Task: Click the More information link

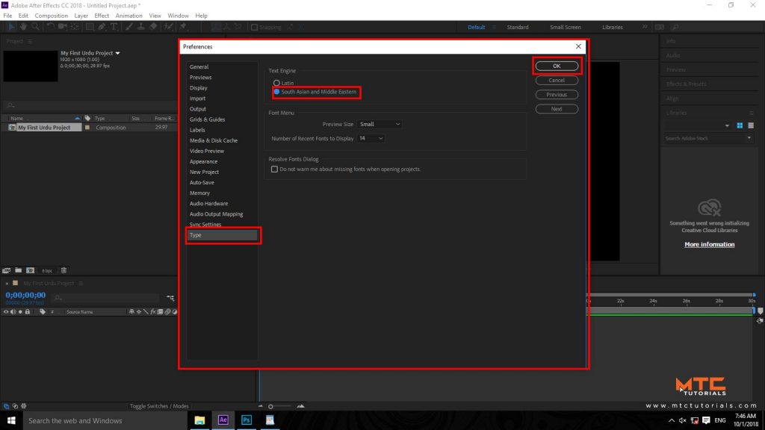Action: pos(710,244)
